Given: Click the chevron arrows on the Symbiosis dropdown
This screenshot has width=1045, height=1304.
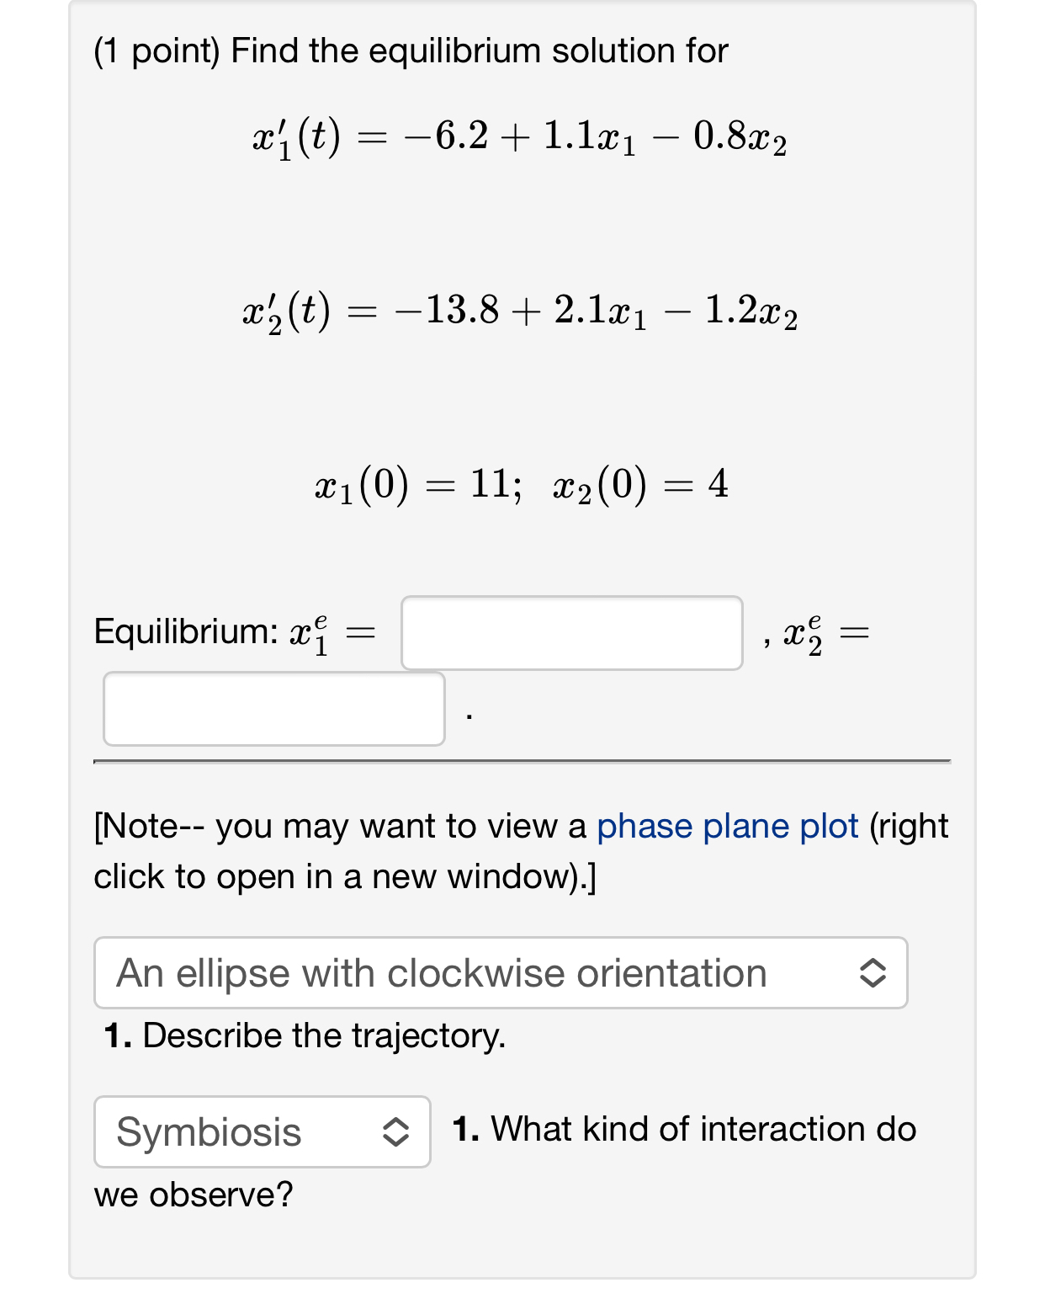Looking at the screenshot, I should point(395,1131).
